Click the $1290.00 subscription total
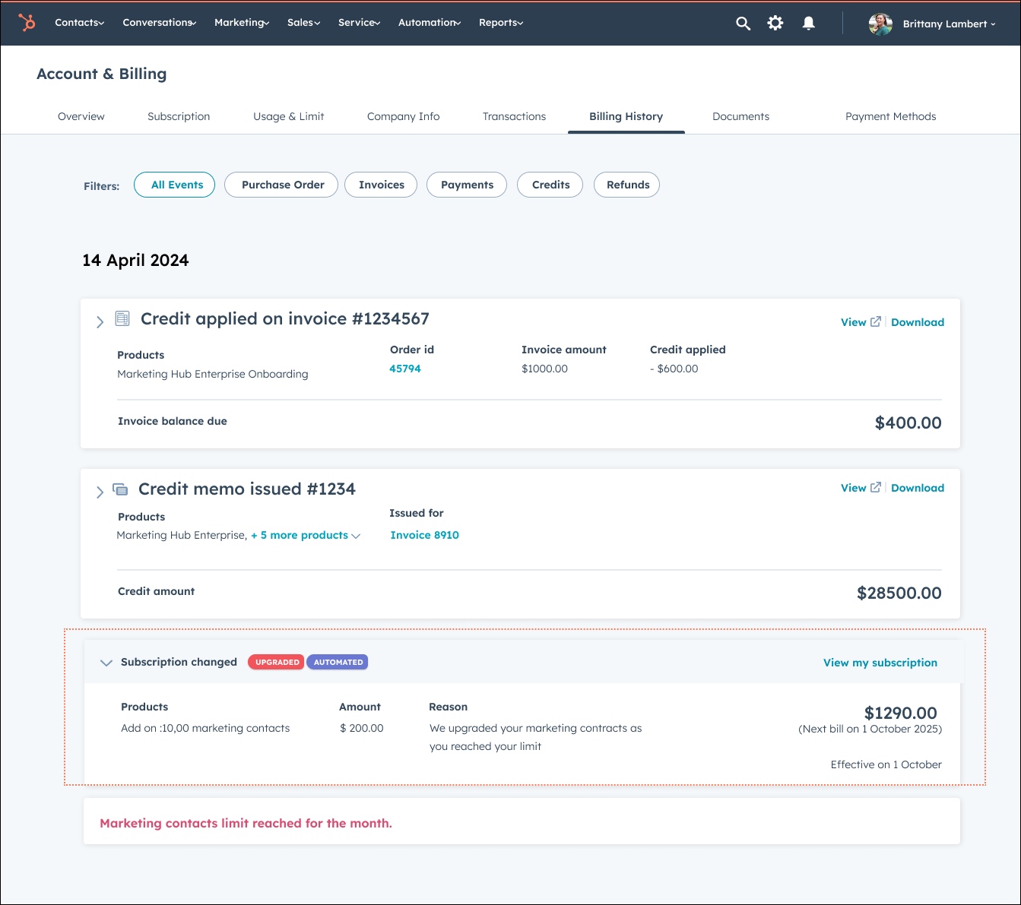The height and width of the screenshot is (905, 1021). coord(901,713)
